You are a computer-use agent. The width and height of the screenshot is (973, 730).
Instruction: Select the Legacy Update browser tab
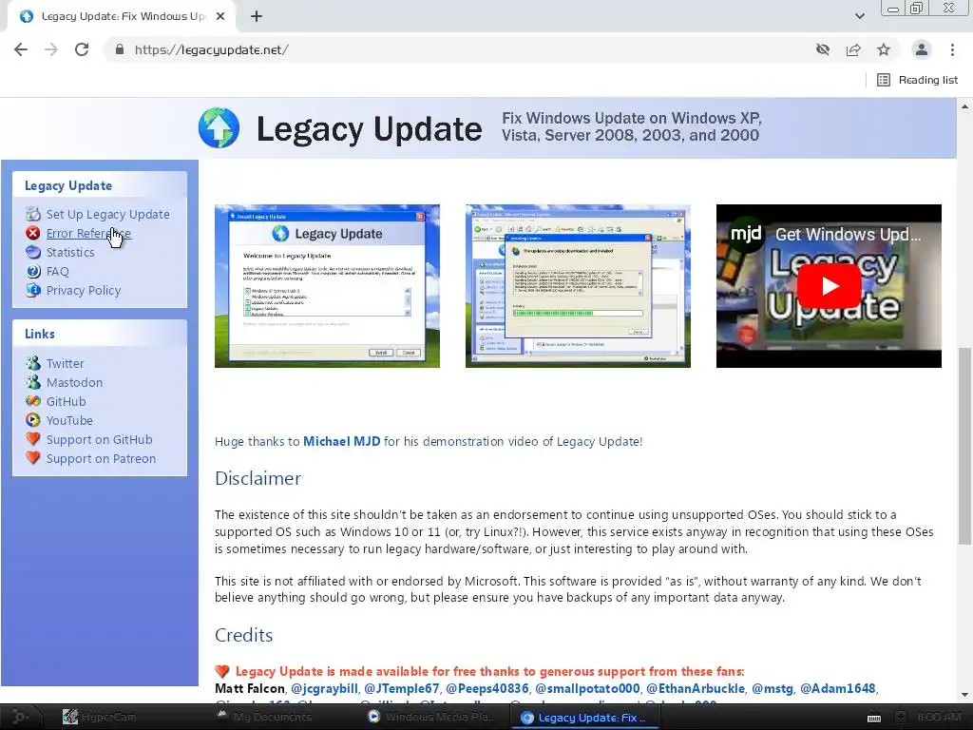(121, 17)
